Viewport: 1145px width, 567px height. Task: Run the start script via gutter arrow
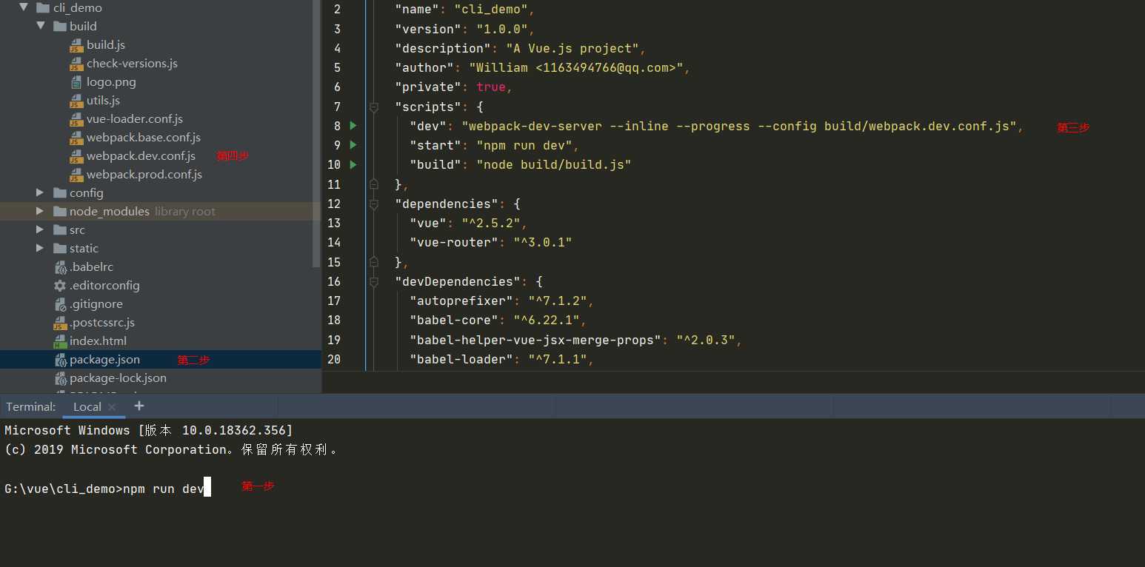(353, 145)
